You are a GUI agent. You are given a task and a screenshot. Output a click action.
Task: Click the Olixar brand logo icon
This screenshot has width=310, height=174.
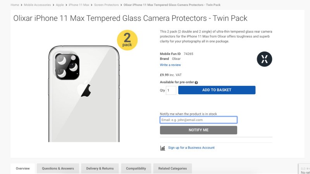[x=264, y=59]
